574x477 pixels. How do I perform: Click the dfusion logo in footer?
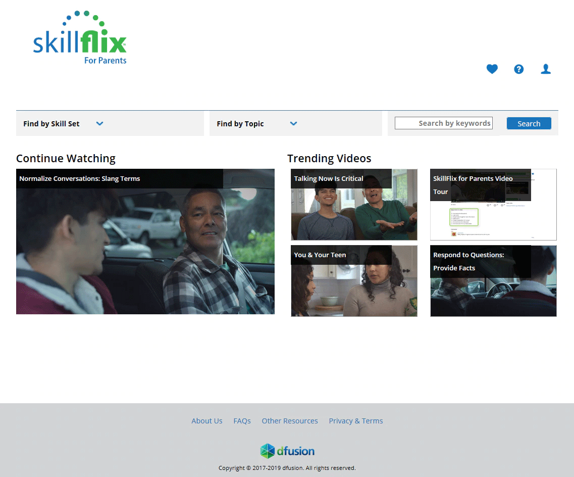click(x=287, y=451)
